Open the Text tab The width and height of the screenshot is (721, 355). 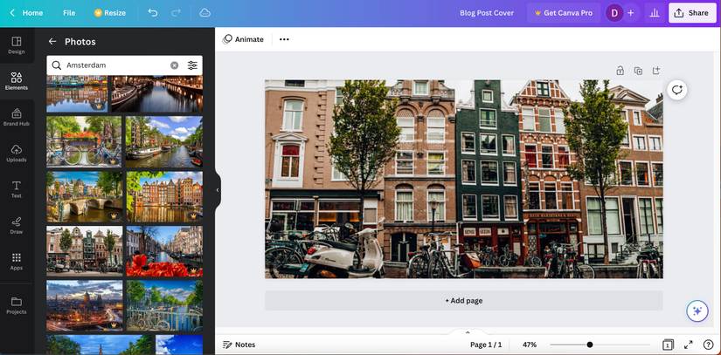coord(16,189)
